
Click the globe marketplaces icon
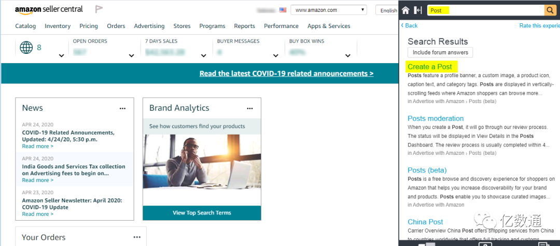click(x=26, y=48)
